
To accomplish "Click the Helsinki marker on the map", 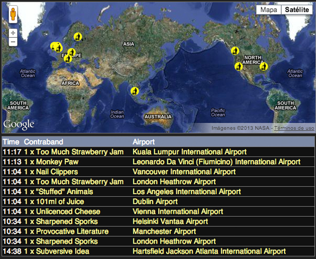I will (x=78, y=37).
